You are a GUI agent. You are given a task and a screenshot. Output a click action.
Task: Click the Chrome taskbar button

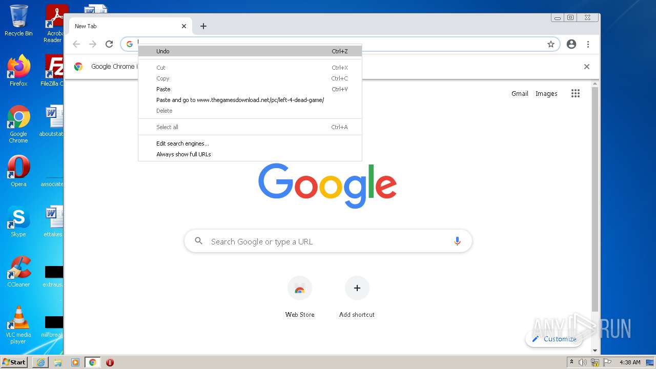coord(93,362)
